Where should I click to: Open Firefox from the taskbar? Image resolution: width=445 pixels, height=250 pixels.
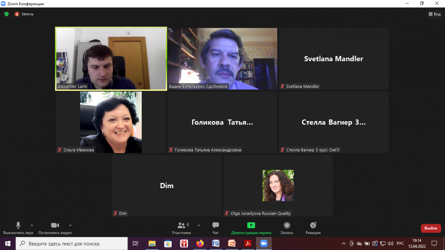click(200, 244)
